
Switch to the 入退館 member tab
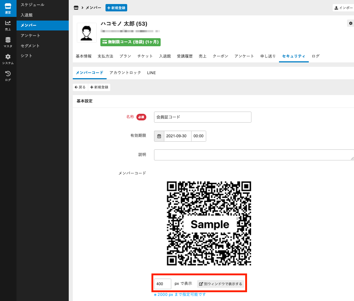point(165,56)
